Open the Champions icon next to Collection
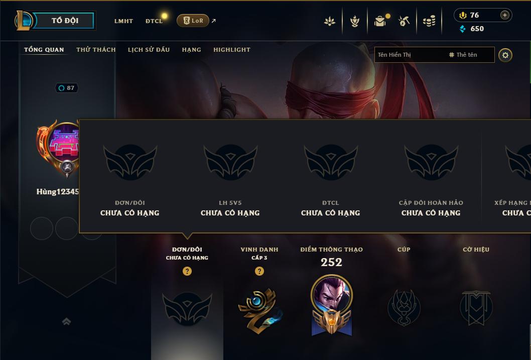Image resolution: width=531 pixels, height=360 pixels. click(354, 21)
